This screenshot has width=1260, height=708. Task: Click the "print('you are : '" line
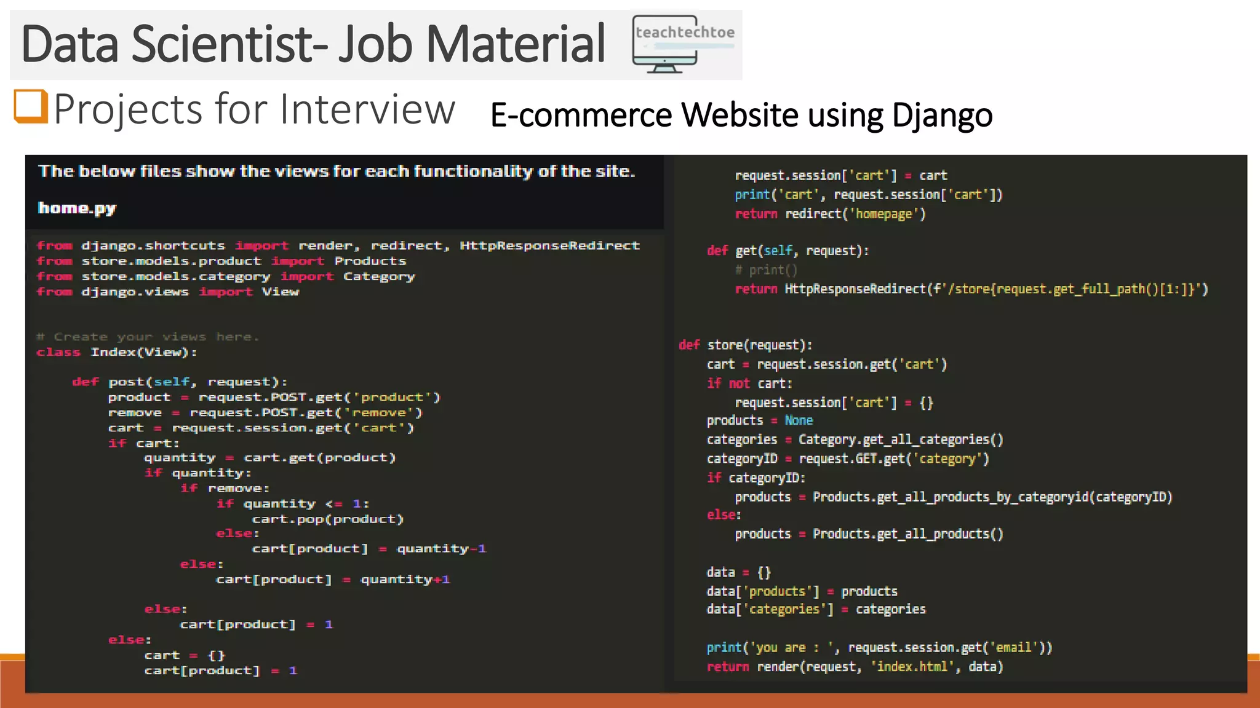[880, 647]
